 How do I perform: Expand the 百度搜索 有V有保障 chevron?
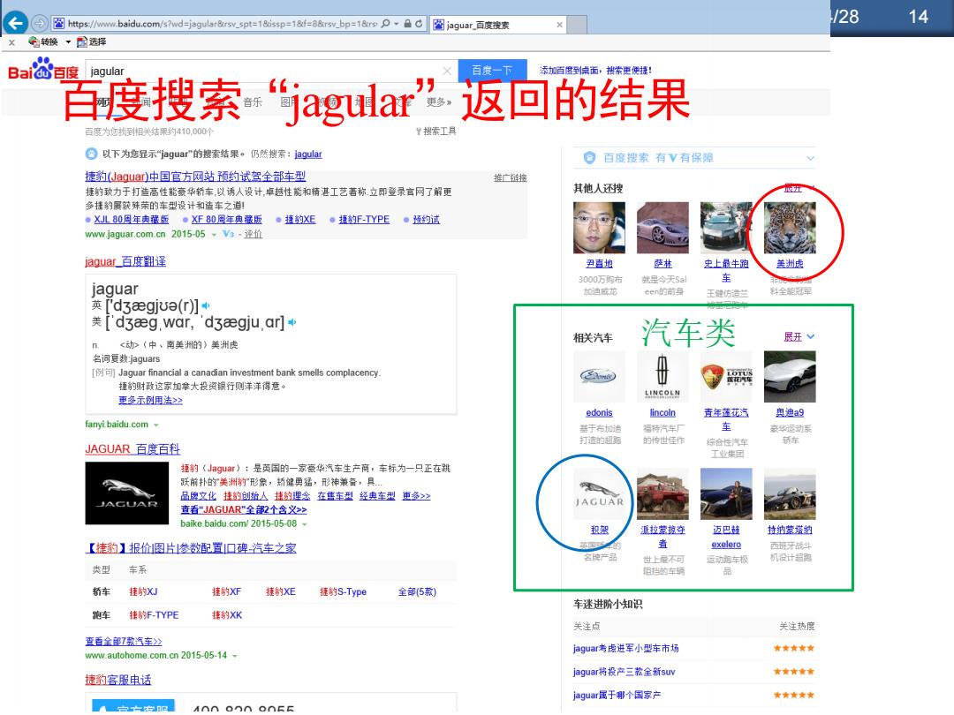(810, 158)
